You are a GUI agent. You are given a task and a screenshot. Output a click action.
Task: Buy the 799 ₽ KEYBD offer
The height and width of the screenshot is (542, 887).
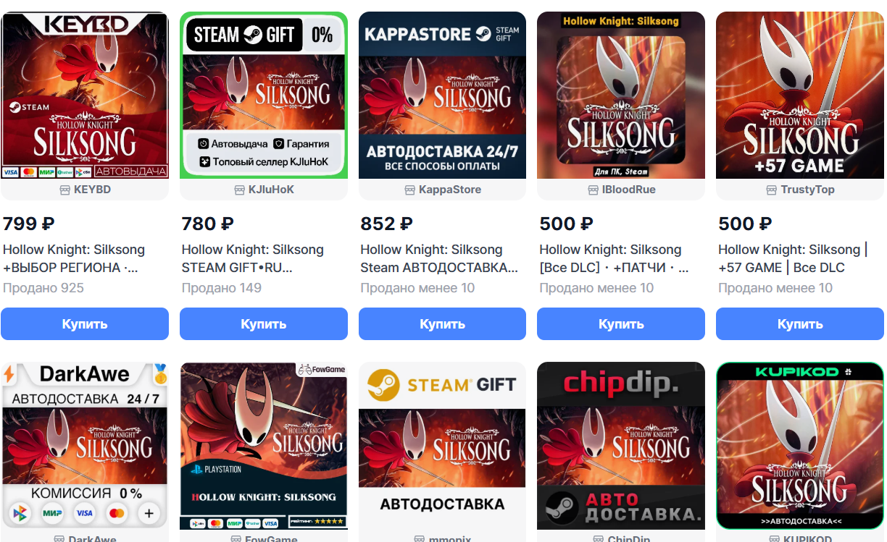point(85,323)
